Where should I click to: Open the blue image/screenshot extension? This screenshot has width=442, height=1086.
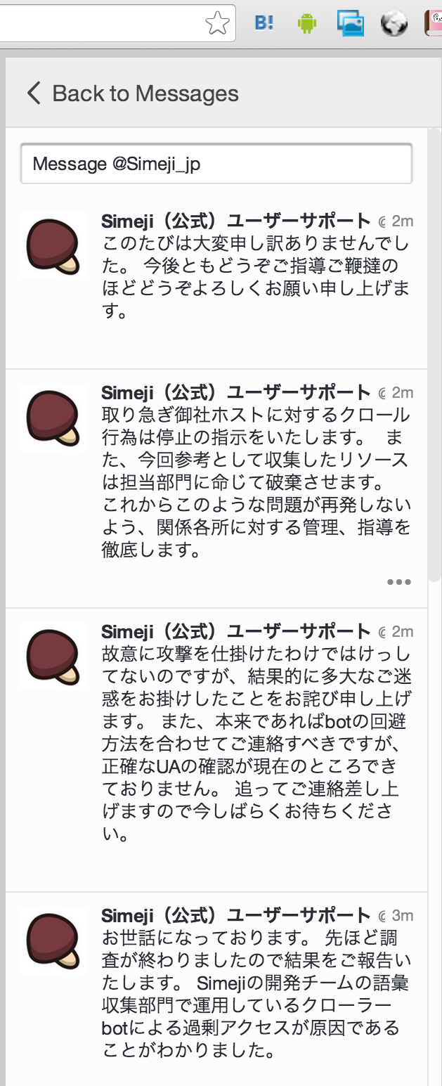(x=350, y=24)
